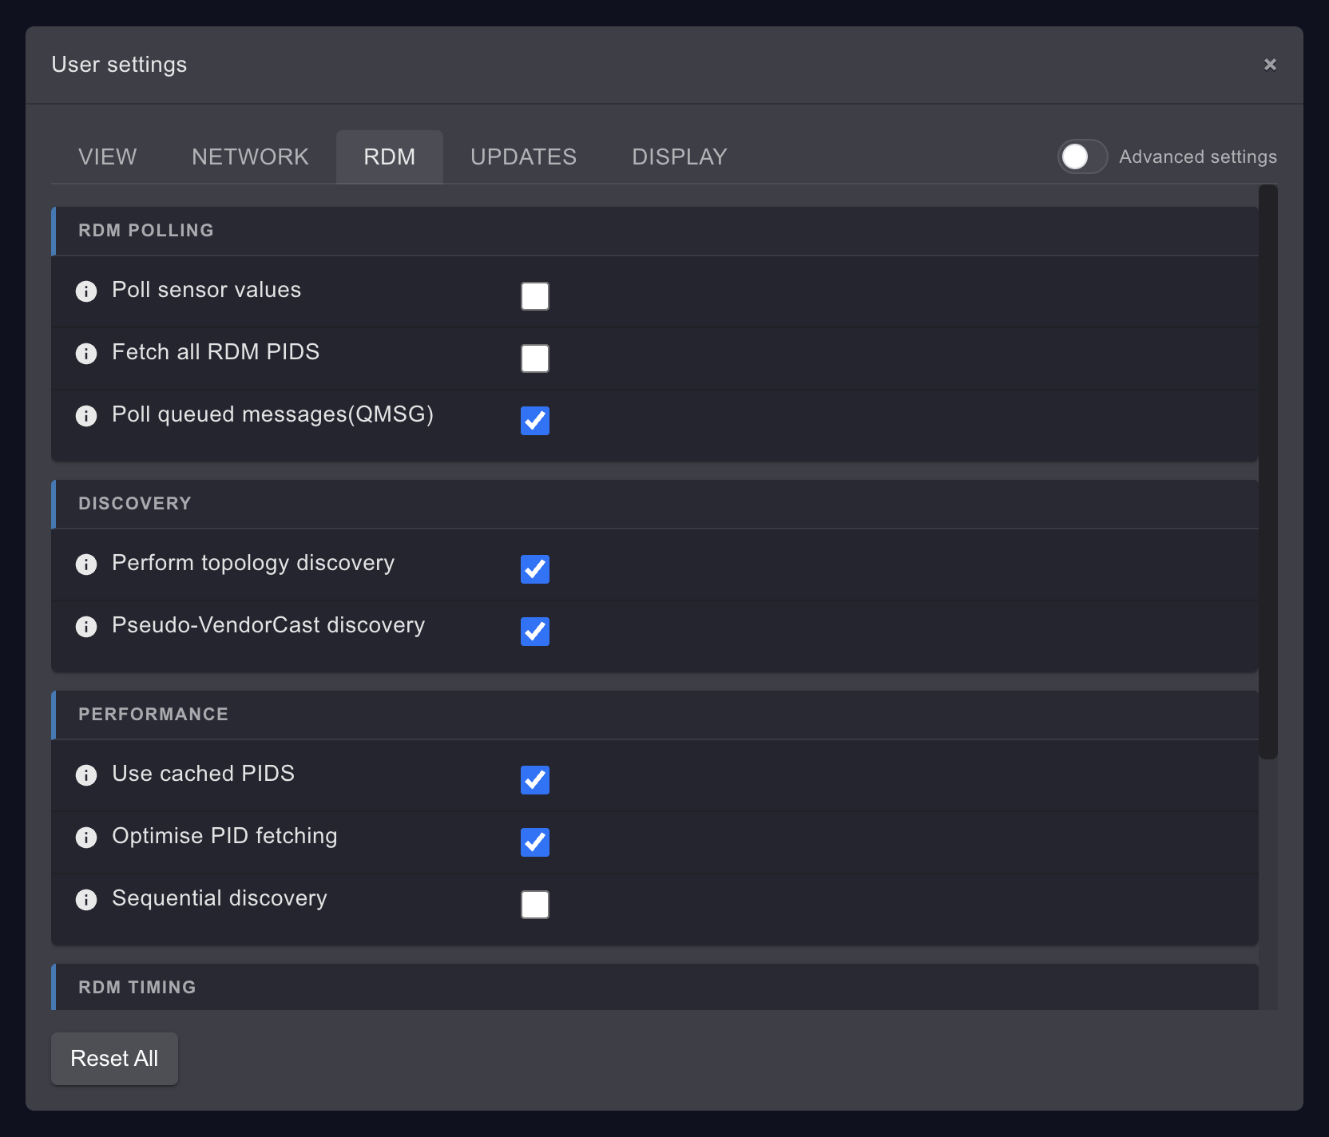
Task: Click info icon beside Perform topology discovery
Action: (x=86, y=565)
